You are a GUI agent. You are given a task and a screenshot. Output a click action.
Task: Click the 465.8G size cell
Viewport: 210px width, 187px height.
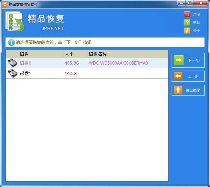[x=72, y=63]
